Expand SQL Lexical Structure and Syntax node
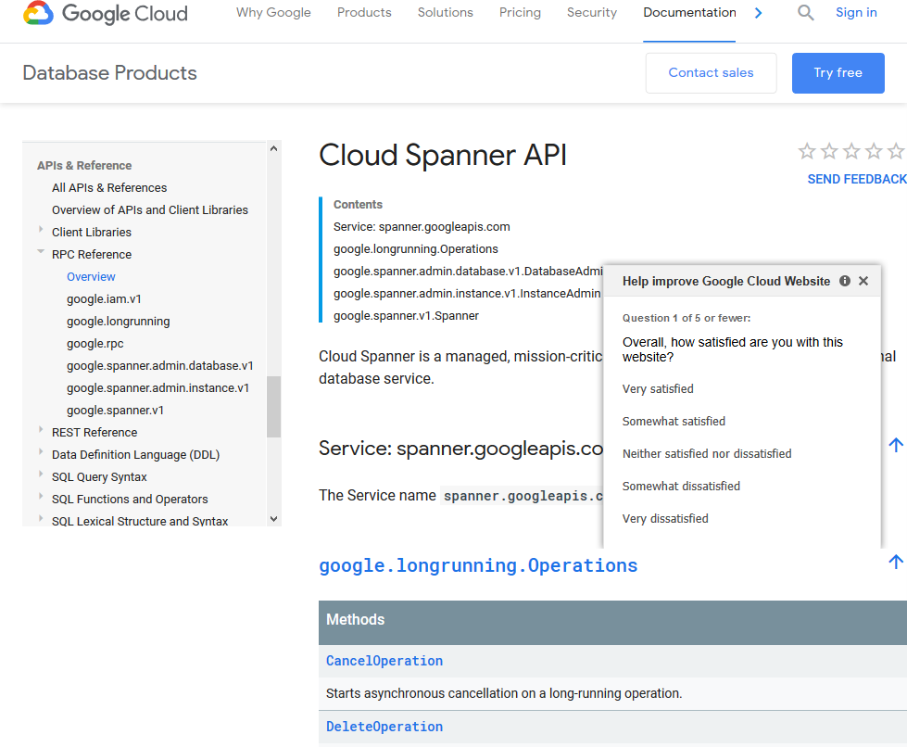Viewport: 907px width, 747px height. click(x=41, y=518)
